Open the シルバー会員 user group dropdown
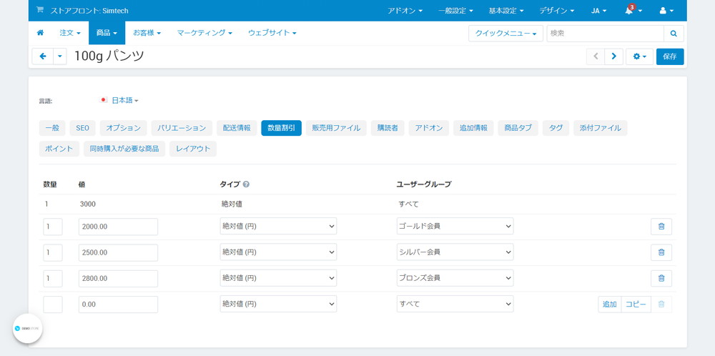This screenshot has width=715, height=356. pos(455,252)
